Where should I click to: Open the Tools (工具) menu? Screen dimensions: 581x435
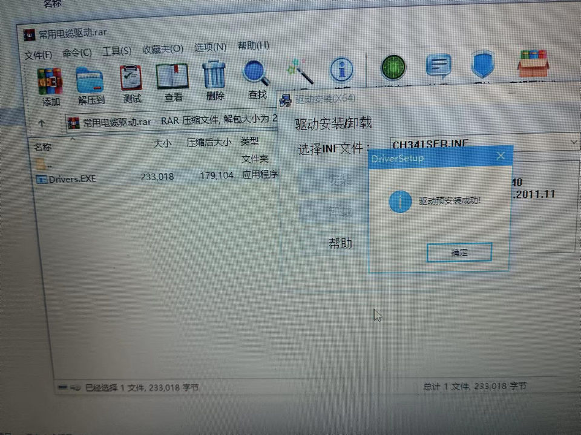117,51
